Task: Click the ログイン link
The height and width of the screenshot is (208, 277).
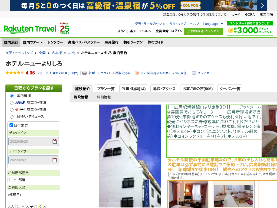Action: [x=177, y=31]
